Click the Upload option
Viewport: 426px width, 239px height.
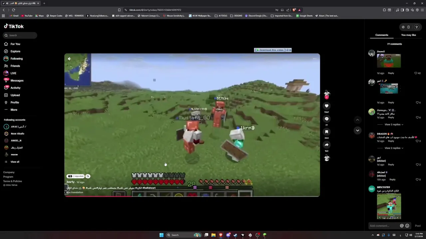[15, 95]
